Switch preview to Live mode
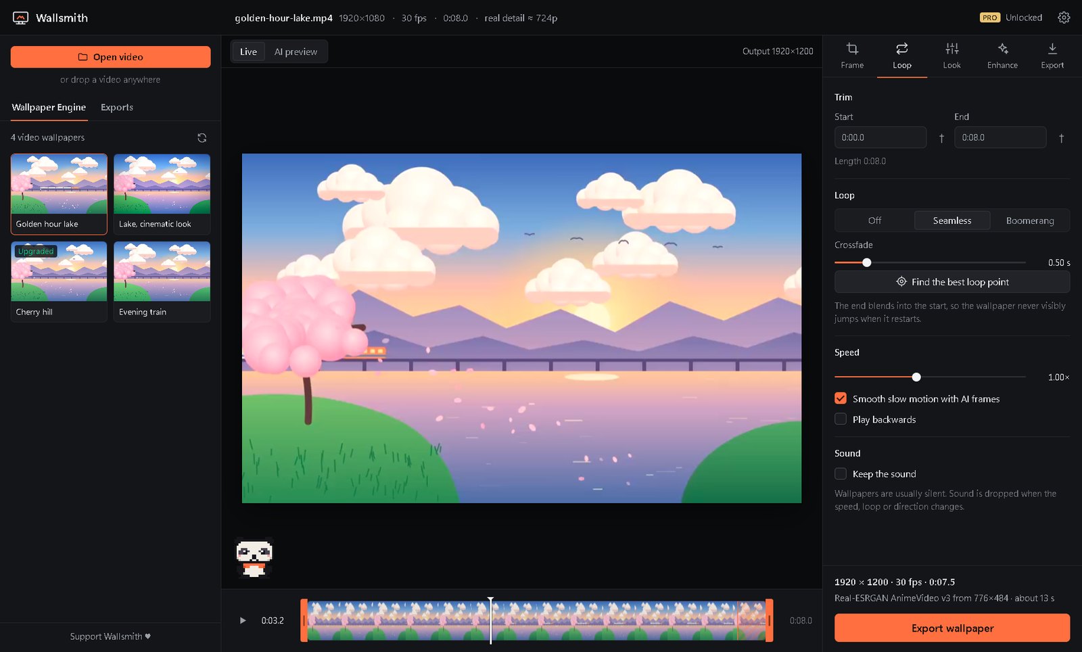Image resolution: width=1082 pixels, height=652 pixels. coord(248,51)
